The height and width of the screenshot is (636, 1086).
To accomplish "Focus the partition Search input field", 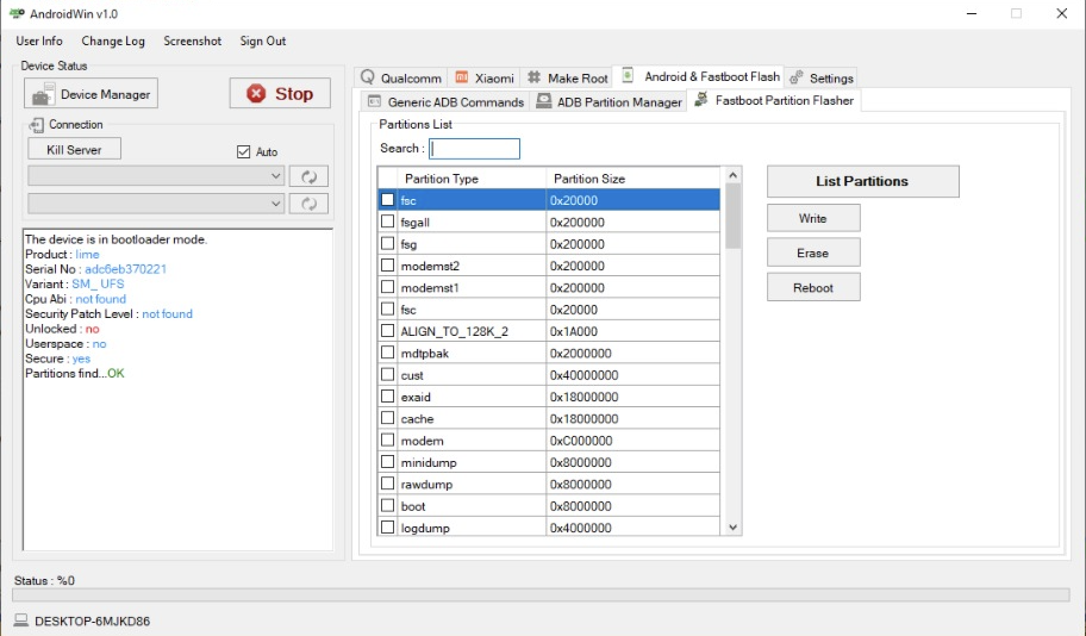I will (475, 149).
